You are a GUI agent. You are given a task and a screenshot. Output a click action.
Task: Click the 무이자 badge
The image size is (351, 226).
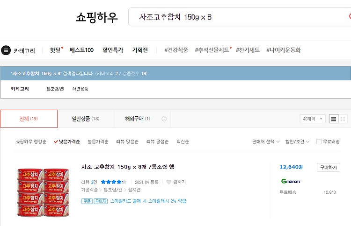click(101, 201)
